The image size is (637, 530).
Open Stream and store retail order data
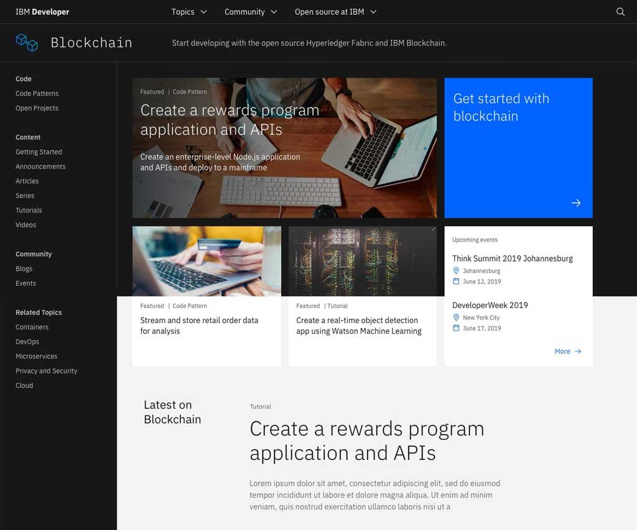coord(199,326)
